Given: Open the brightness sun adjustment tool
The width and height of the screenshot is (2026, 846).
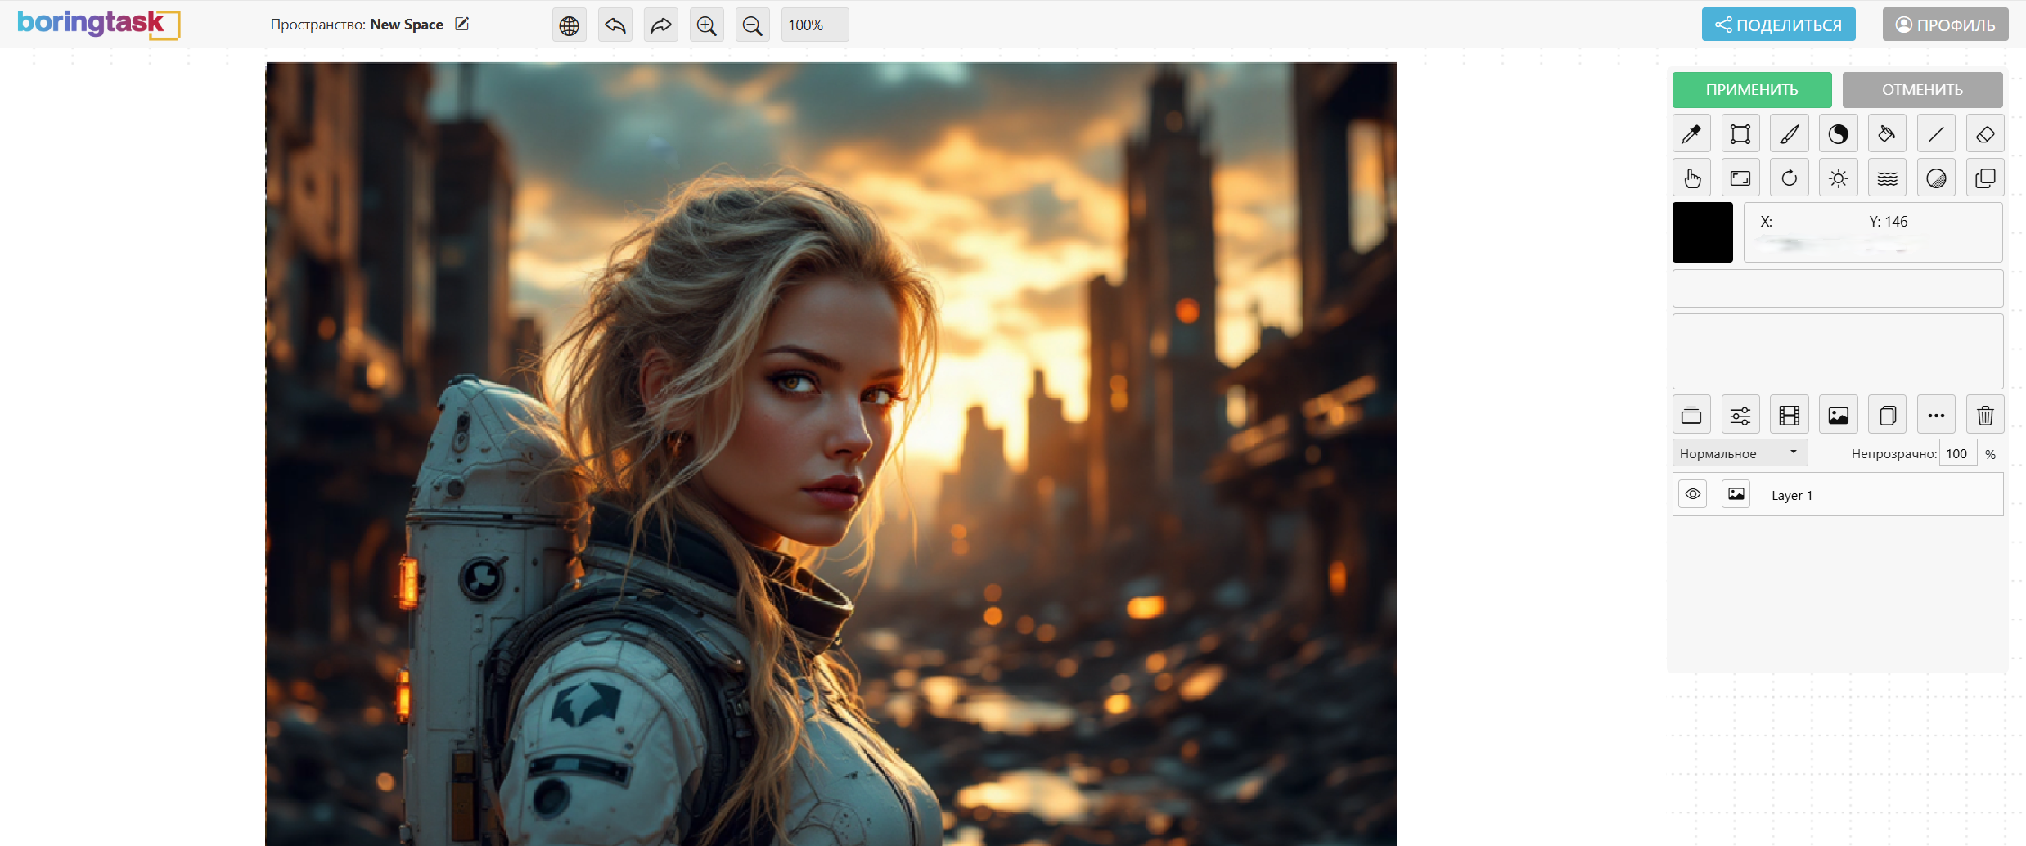Looking at the screenshot, I should [1838, 178].
